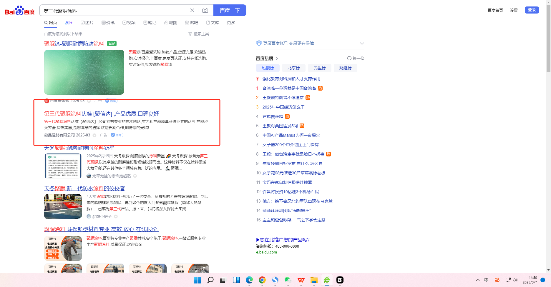Viewport: 551px width, 287px height.
Task: Show hidden system tray icons
Action: click(477, 280)
